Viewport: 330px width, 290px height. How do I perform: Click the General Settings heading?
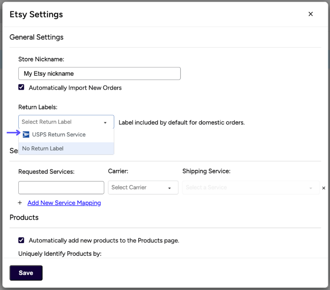[x=36, y=37]
